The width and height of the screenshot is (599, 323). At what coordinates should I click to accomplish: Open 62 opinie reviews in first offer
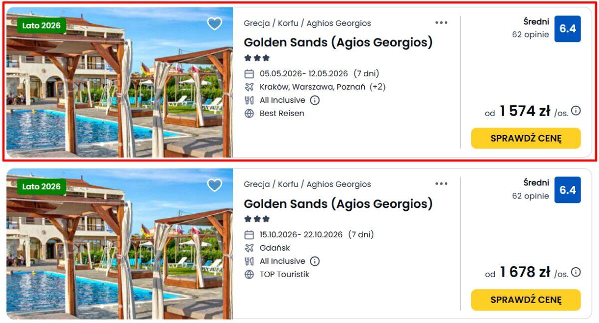(x=530, y=35)
